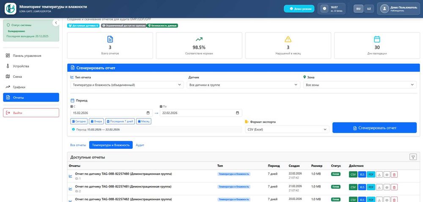Click the Доступные датчики badge
Image resolution: width=423 pixels, height=202 pixels.
(x=83, y=26)
